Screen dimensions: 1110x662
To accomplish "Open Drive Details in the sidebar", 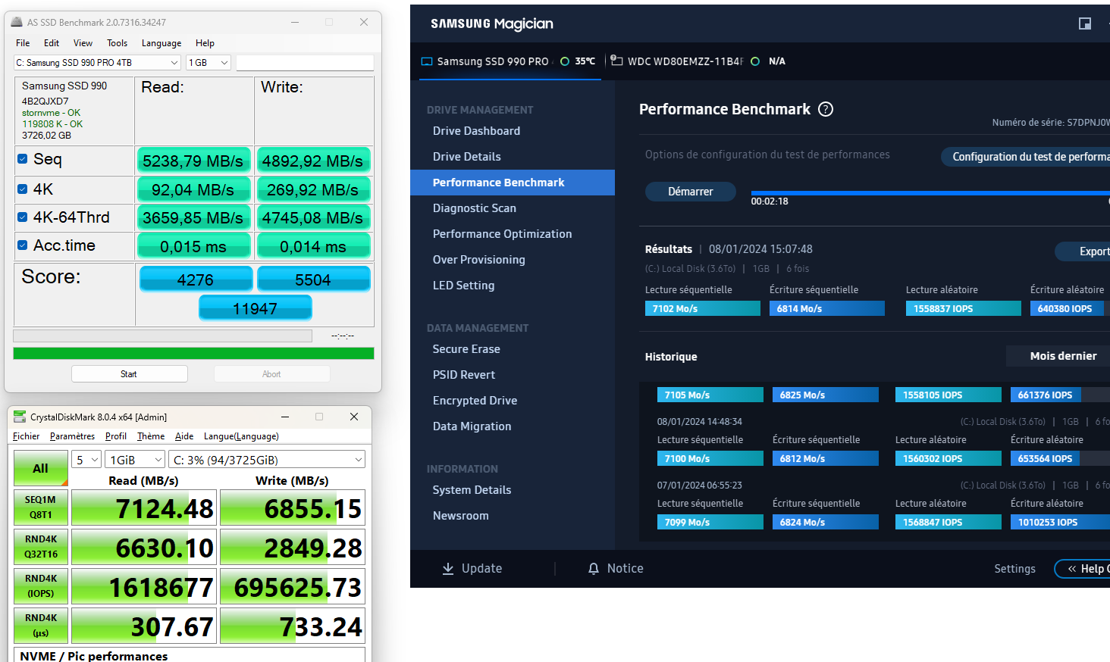I will [x=466, y=157].
